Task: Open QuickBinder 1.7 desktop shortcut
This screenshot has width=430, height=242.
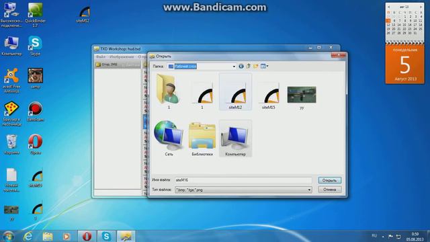Action: pyautogui.click(x=35, y=15)
